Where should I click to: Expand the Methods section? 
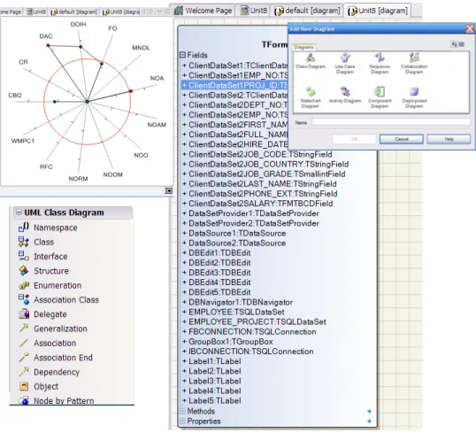[x=182, y=411]
